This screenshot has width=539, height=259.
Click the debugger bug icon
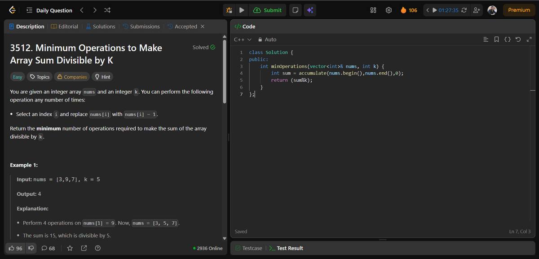pyautogui.click(x=229, y=10)
